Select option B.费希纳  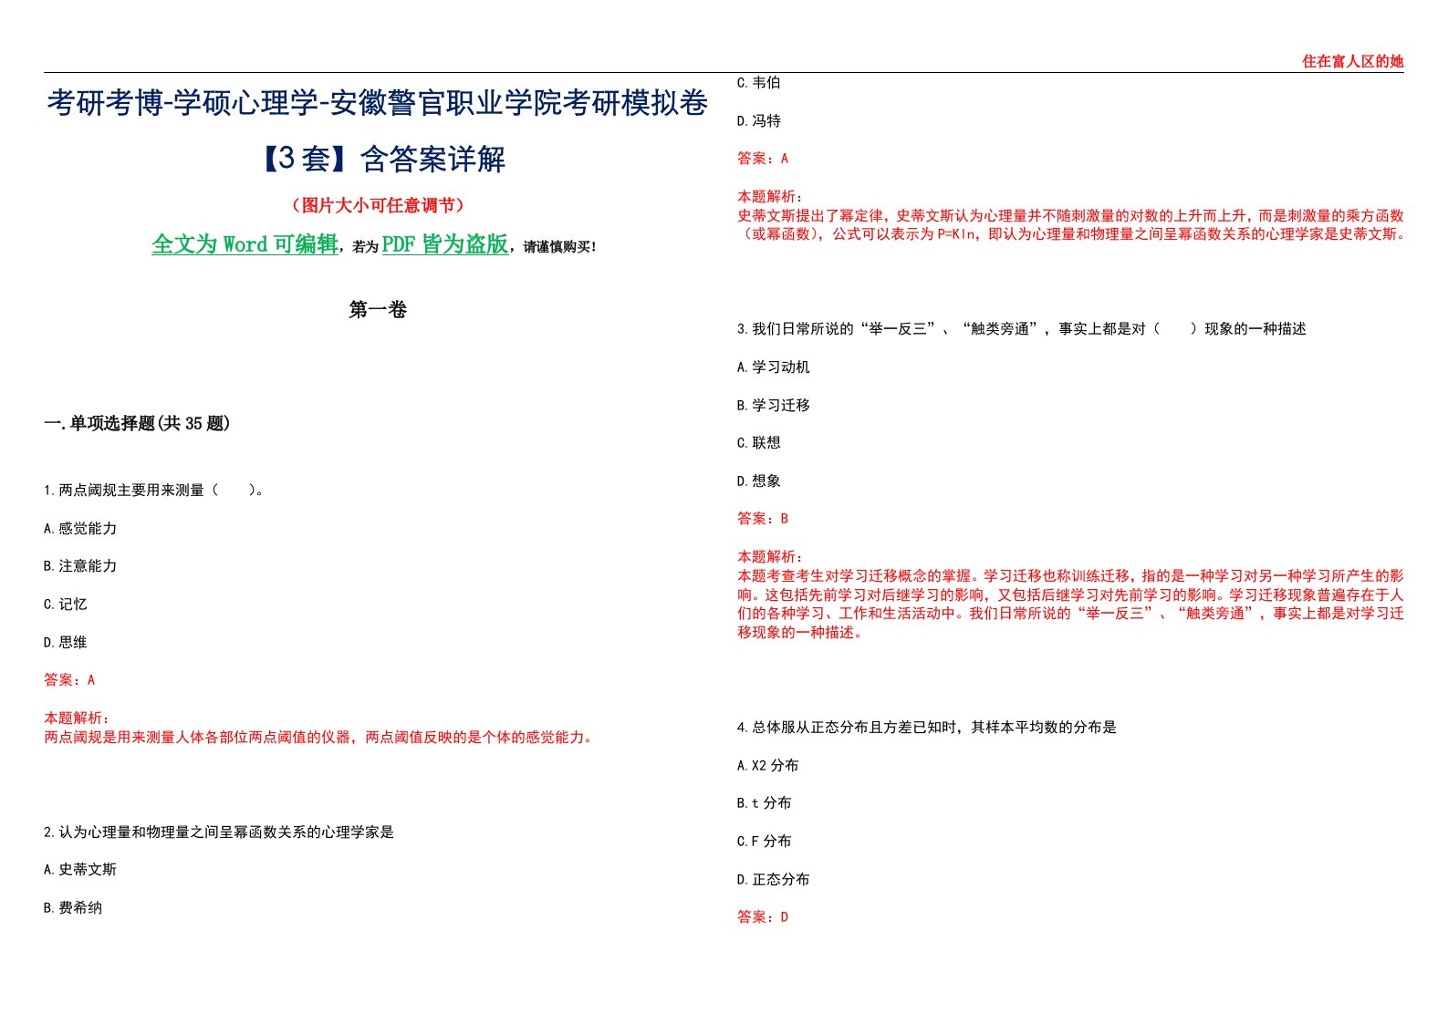(73, 908)
